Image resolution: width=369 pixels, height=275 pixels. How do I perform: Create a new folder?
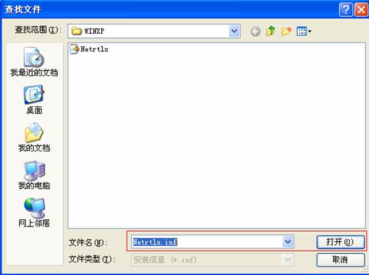[286, 31]
